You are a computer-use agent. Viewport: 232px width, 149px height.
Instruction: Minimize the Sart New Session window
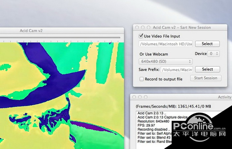click(x=143, y=28)
